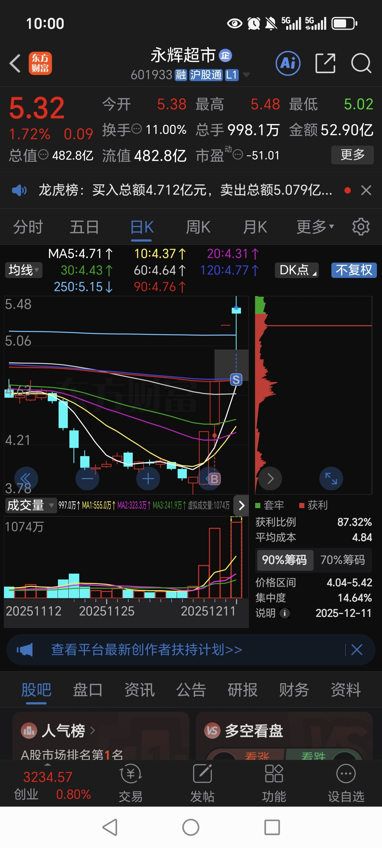This screenshot has width=382, height=848.
Task: Open 资料 tab
Action: [346, 690]
